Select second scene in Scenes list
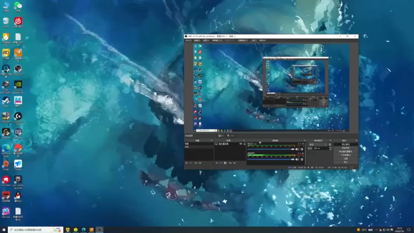The image size is (414, 233). (x=199, y=147)
